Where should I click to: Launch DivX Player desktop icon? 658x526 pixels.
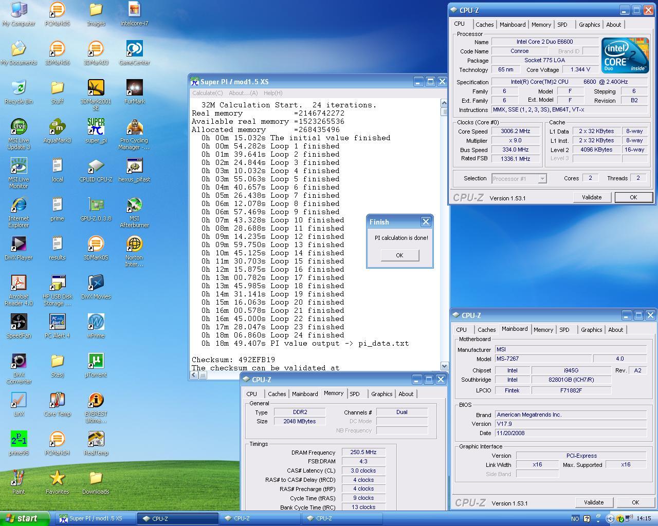click(19, 248)
